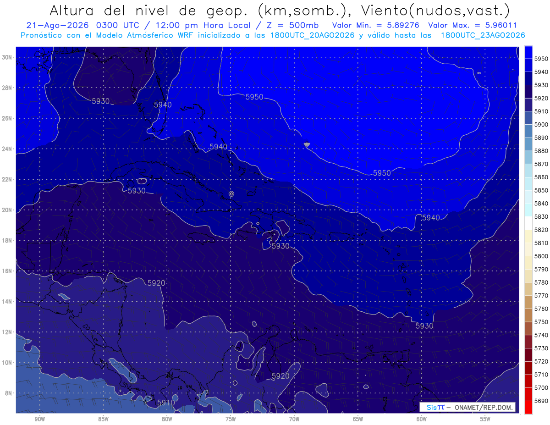Viewport: 550px width, 425px height.
Task: Click the SisTT logo text
Action: coord(435,408)
